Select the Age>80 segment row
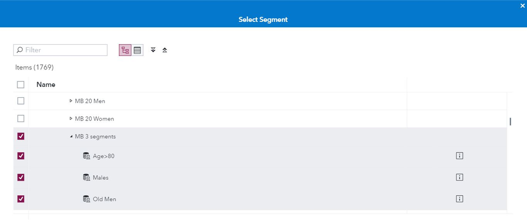The width and height of the screenshot is (527, 223). pyautogui.click(x=103, y=156)
